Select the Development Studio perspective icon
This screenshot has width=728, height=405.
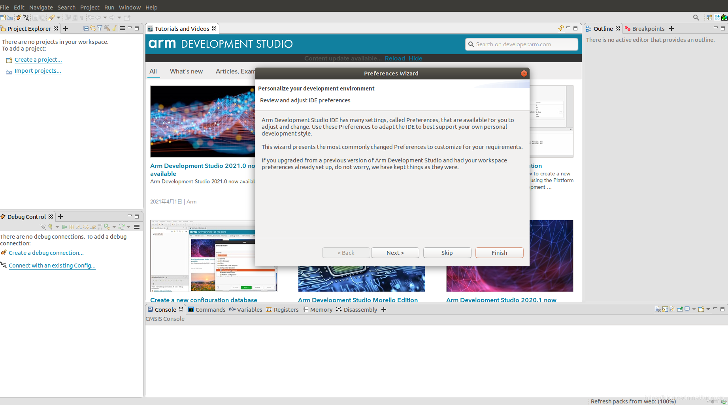(x=717, y=17)
